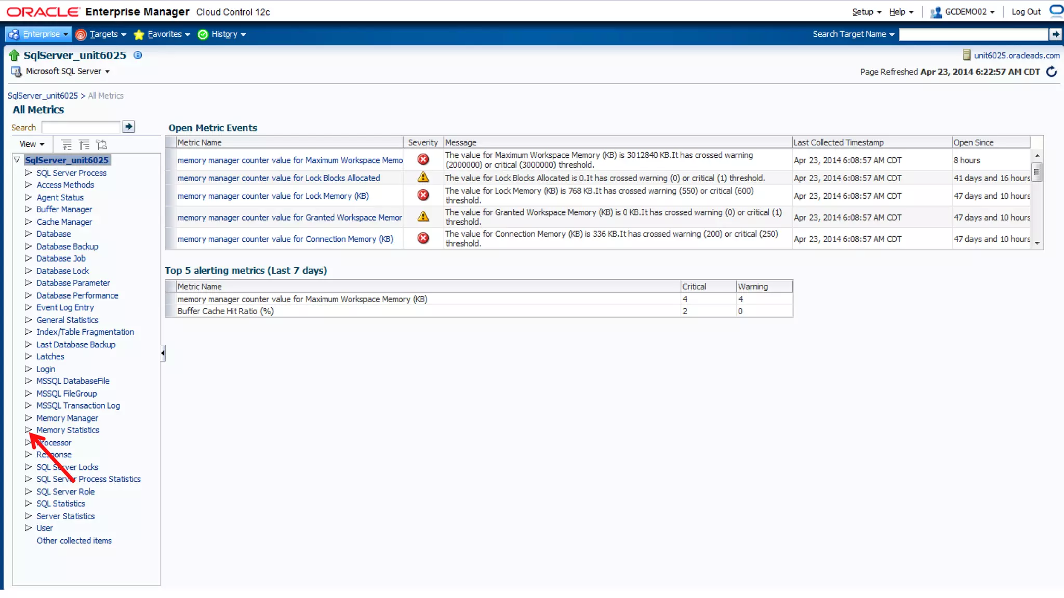This screenshot has width=1064, height=598.
Task: Click the Oracle logo icon at top right
Action: pyautogui.click(x=1056, y=10)
